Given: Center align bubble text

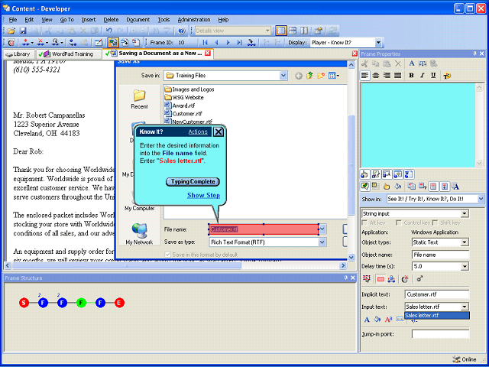Looking at the screenshot, I should [x=376, y=76].
